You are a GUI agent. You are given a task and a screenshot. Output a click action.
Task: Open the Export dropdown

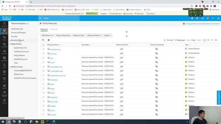(107, 35)
